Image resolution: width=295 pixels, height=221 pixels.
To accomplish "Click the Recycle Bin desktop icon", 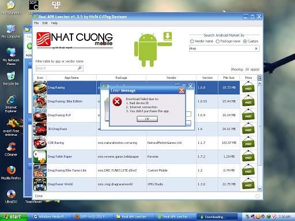I will pos(11,78).
